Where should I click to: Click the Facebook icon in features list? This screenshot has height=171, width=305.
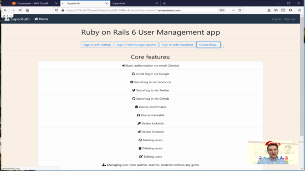click(x=132, y=82)
